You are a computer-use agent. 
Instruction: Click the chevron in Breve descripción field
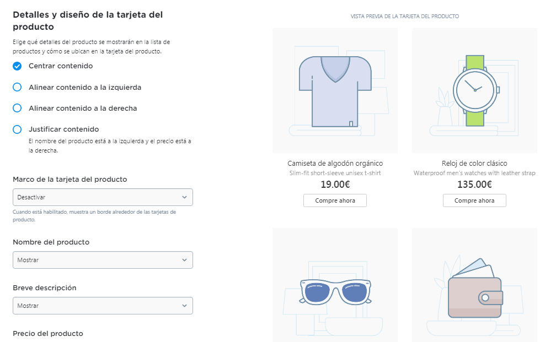point(184,306)
